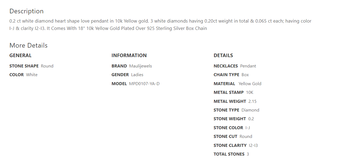Click the STONE TYPE Diamond value
This screenshot has height=164, width=339.
(x=250, y=110)
